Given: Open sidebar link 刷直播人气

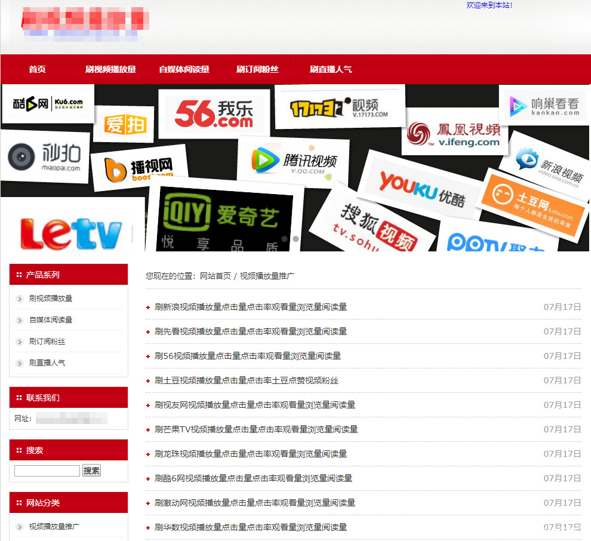Looking at the screenshot, I should click(47, 362).
